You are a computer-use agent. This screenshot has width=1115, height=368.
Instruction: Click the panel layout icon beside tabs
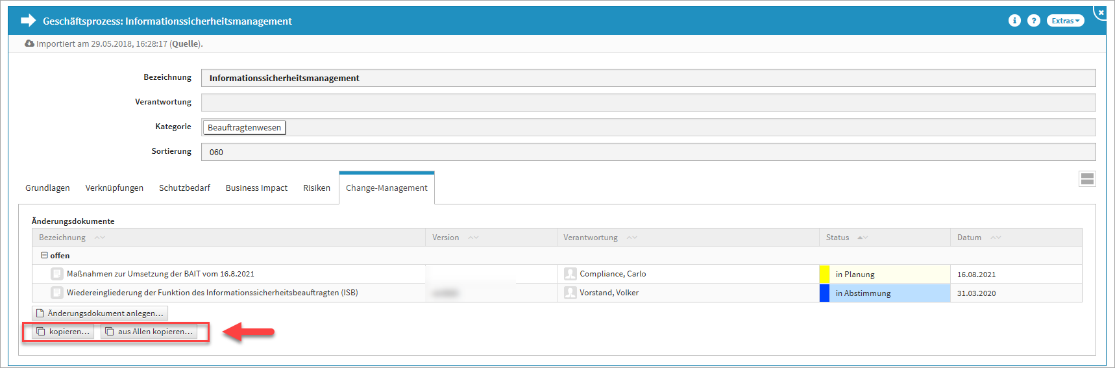click(1087, 178)
